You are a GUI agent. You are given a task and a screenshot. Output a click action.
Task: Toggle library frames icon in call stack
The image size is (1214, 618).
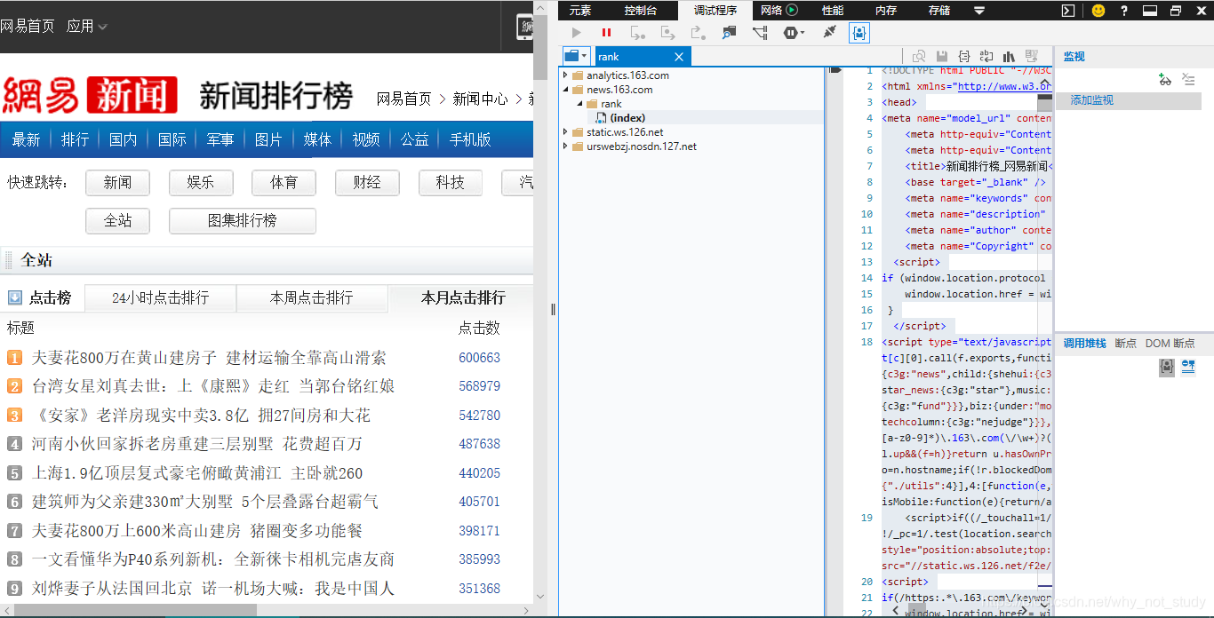point(1167,367)
